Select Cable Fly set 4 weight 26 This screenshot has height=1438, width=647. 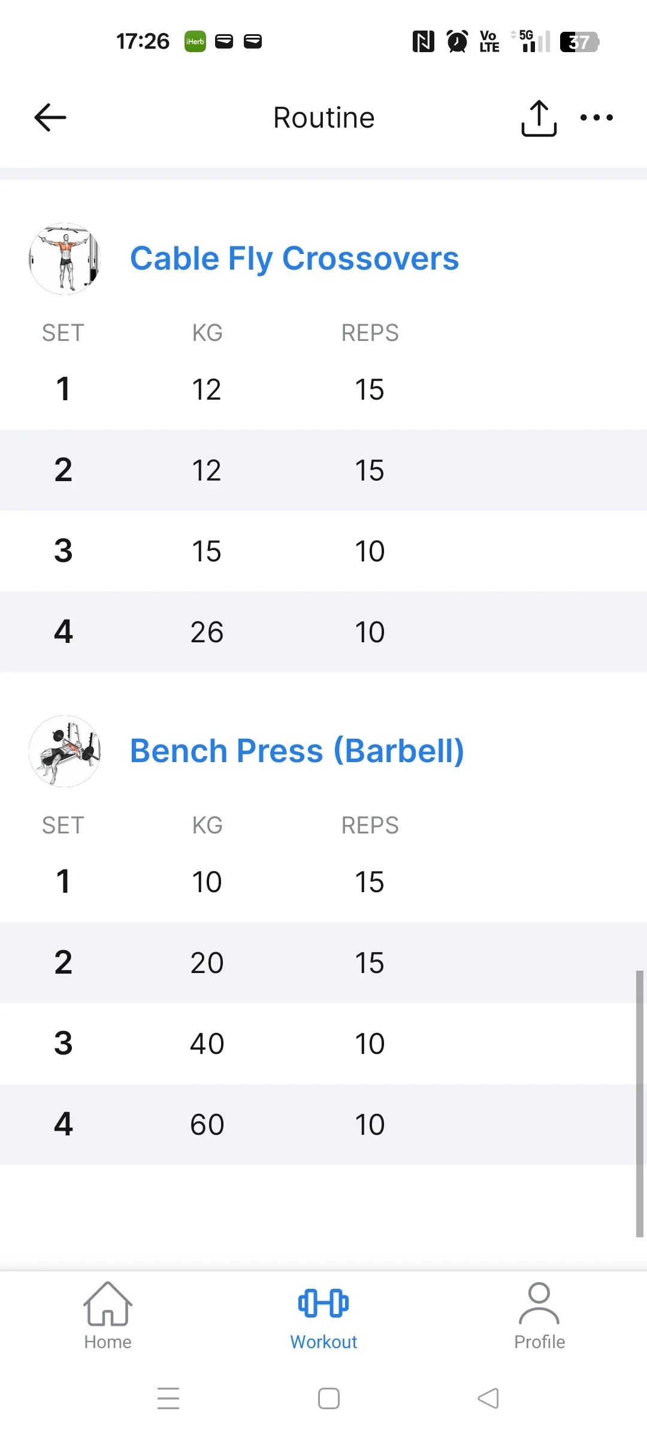(x=207, y=632)
